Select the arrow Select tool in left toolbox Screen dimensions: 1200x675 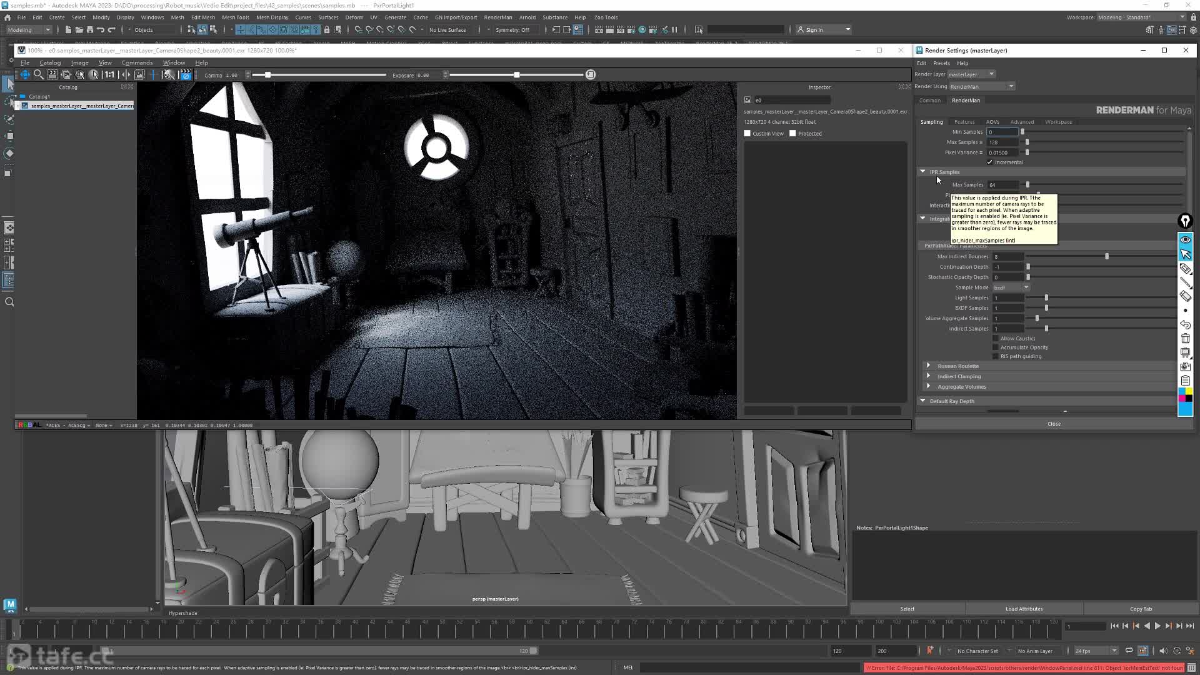click(x=9, y=83)
